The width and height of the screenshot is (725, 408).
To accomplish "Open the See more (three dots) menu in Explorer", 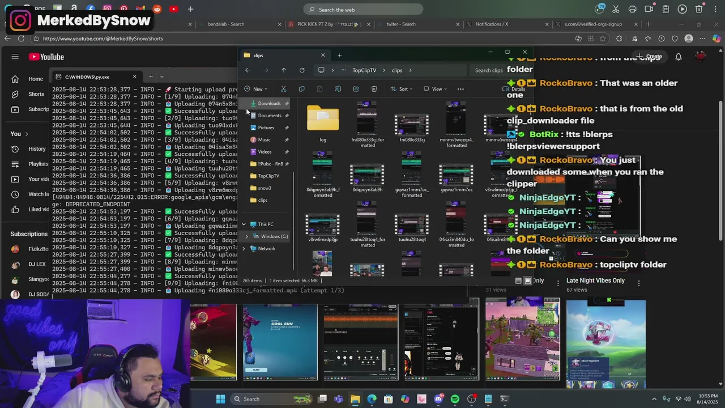I will click(x=460, y=89).
